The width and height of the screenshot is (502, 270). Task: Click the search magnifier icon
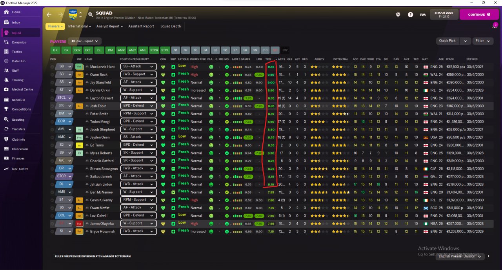tap(91, 14)
